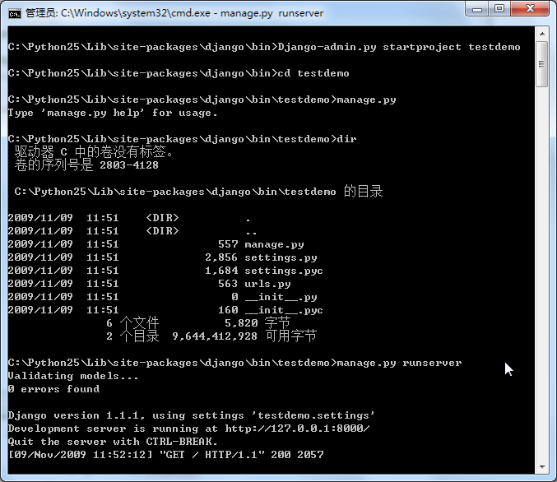Minimize the command prompt window
This screenshot has height=482, width=557.
click(477, 9)
